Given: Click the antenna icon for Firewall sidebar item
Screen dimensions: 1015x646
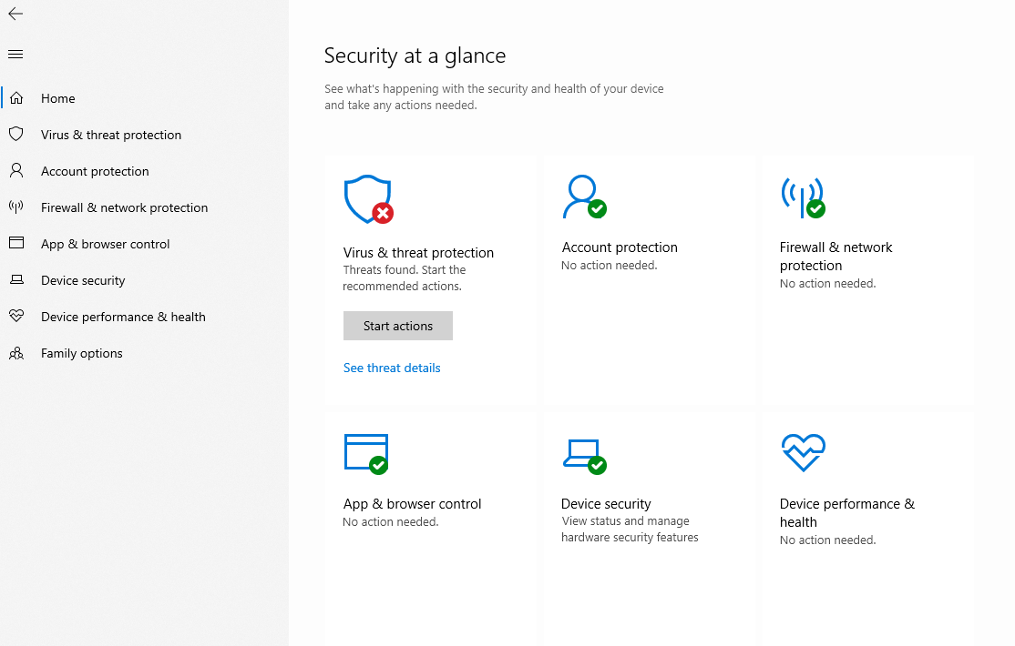Looking at the screenshot, I should pyautogui.click(x=16, y=207).
